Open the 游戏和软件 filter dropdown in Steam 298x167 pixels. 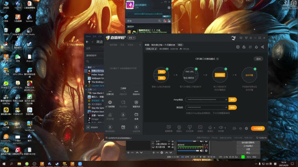[94, 56]
